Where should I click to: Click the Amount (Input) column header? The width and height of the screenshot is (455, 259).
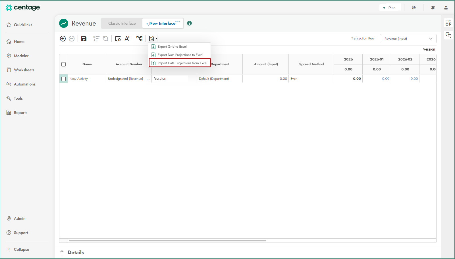pos(266,64)
